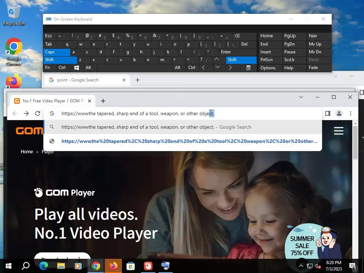Viewport: 364px width, 273px height.
Task: Click down arrow key on On-Screen Keyboard
Action: coord(217,67)
